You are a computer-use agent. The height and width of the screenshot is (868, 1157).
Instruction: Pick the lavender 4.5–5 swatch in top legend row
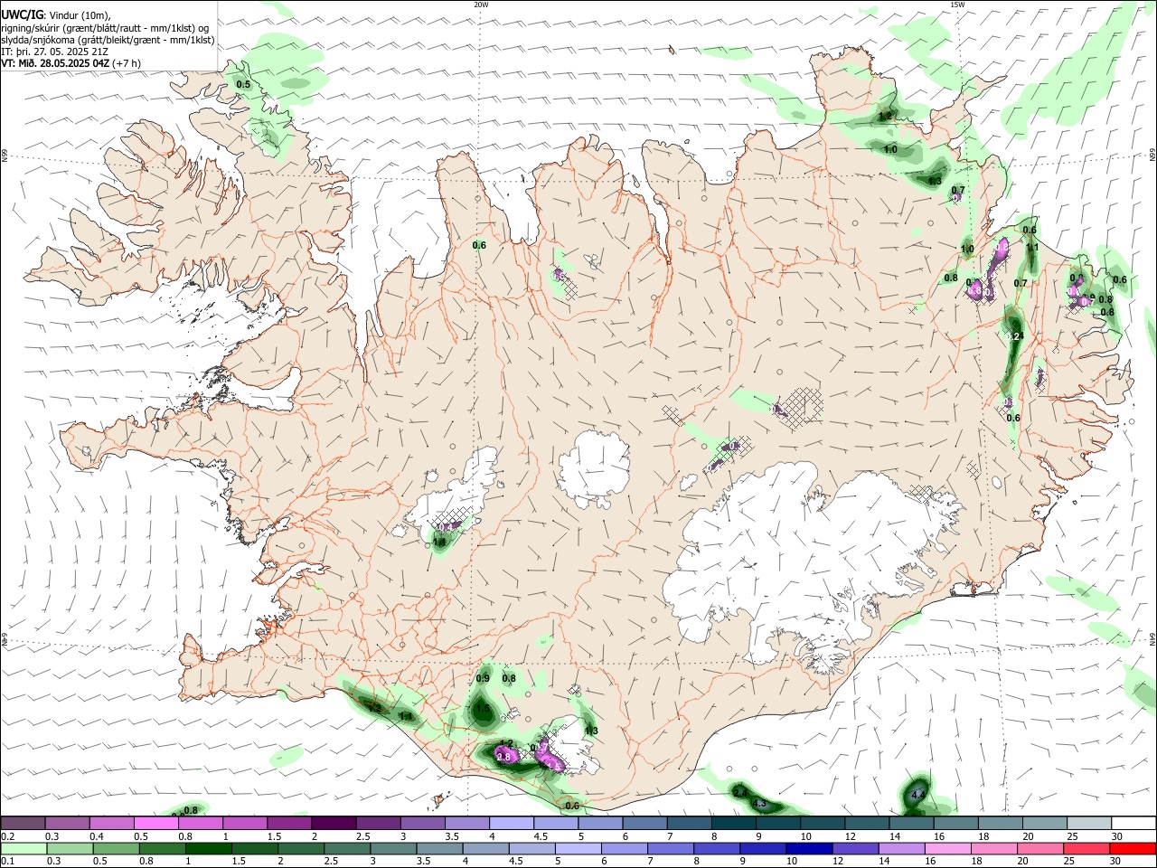click(556, 823)
